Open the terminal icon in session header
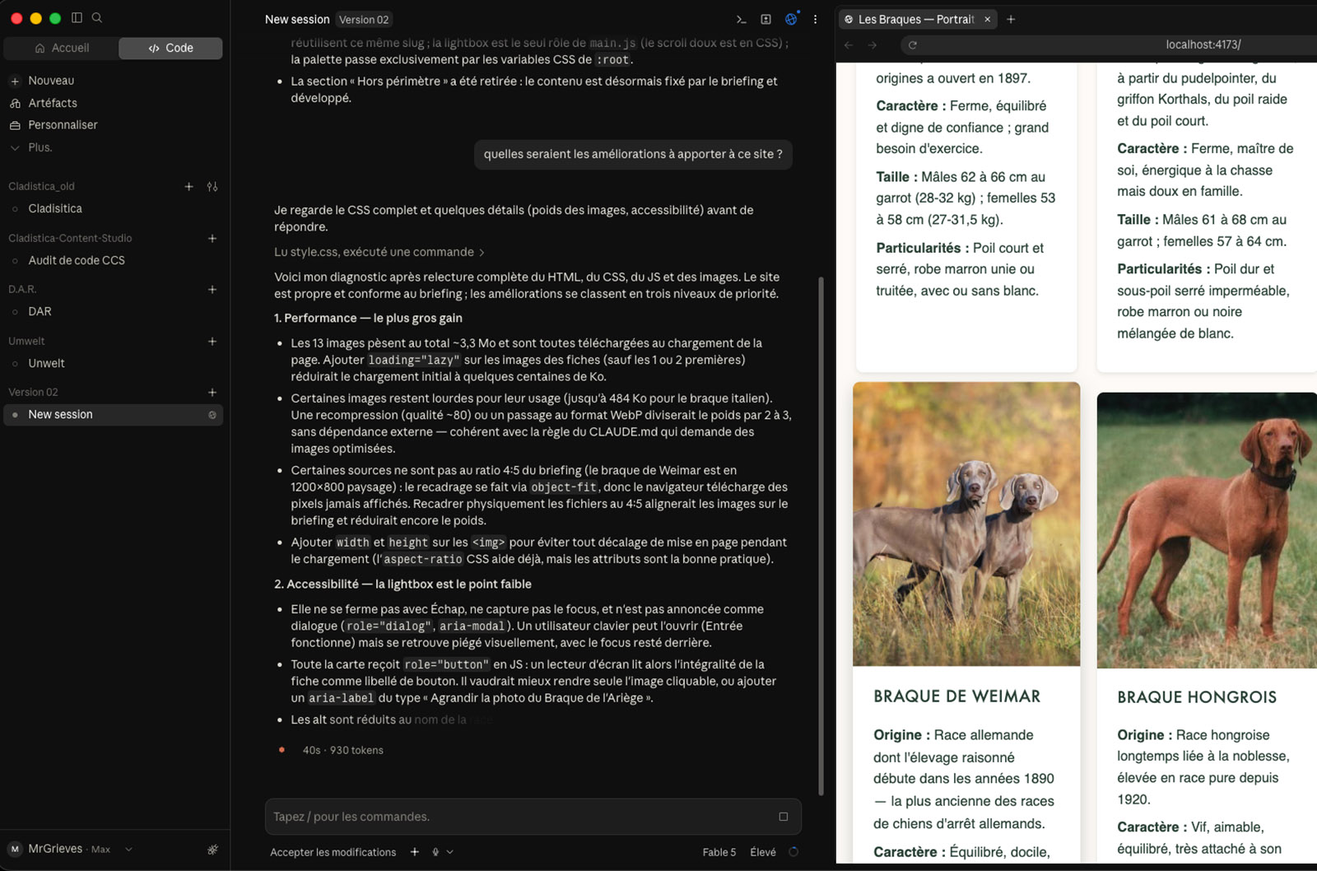 pos(741,19)
